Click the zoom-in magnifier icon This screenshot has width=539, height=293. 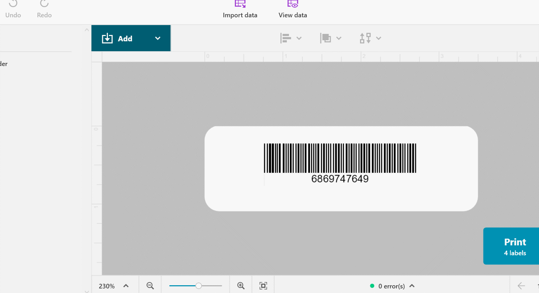[x=241, y=286]
